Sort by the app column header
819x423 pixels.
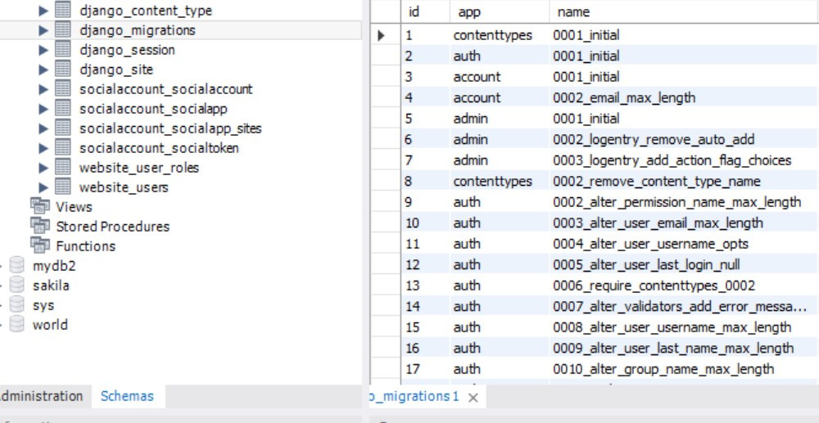[500, 12]
